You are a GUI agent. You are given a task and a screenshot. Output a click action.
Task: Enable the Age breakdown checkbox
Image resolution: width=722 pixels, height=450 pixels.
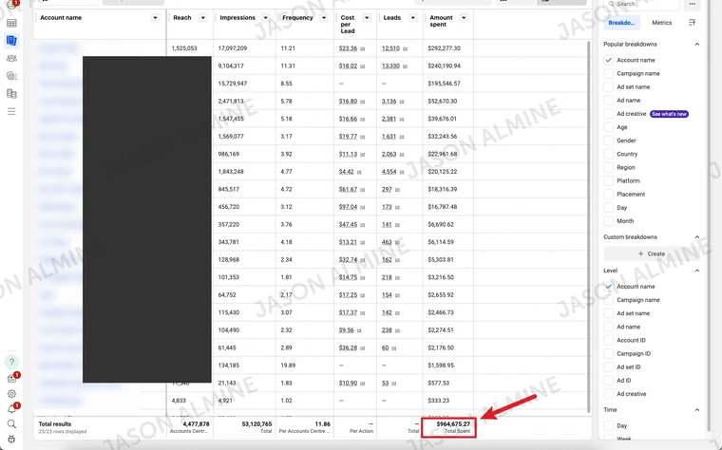click(609, 127)
